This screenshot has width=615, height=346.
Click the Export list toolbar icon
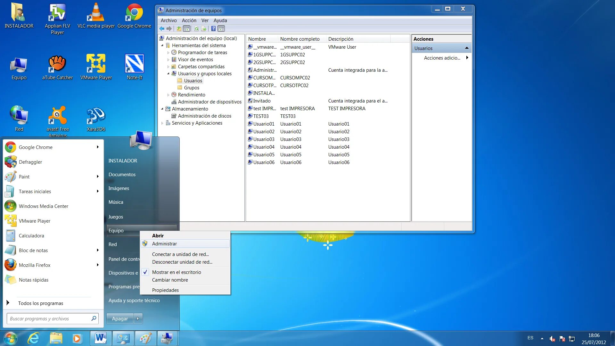point(204,29)
